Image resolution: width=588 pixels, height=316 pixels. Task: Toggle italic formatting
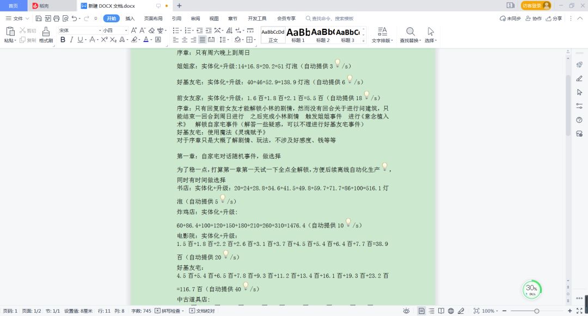[x=71, y=40]
